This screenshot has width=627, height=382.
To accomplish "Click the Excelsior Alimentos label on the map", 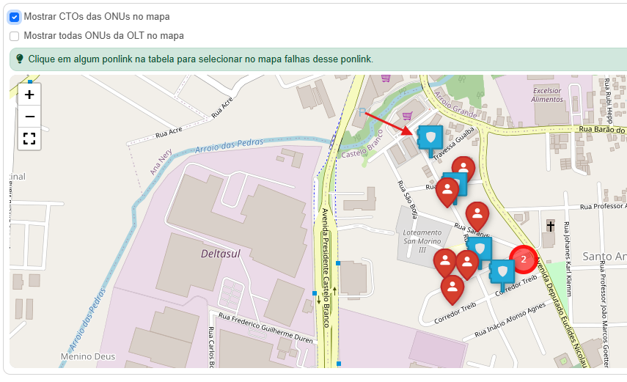I will click(x=546, y=93).
